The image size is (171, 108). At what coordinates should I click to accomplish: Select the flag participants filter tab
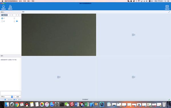point(17,15)
